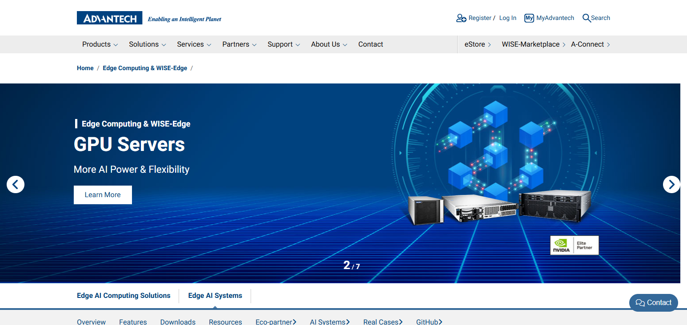The height and width of the screenshot is (325, 687).
Task: Click the Learn More button
Action: click(103, 195)
